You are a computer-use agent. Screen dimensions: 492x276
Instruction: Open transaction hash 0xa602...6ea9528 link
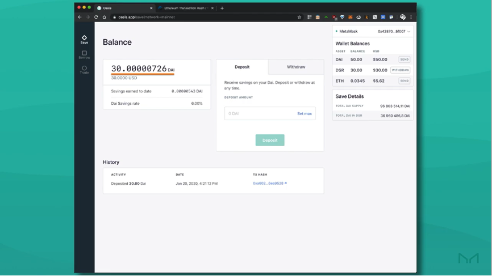point(269,184)
